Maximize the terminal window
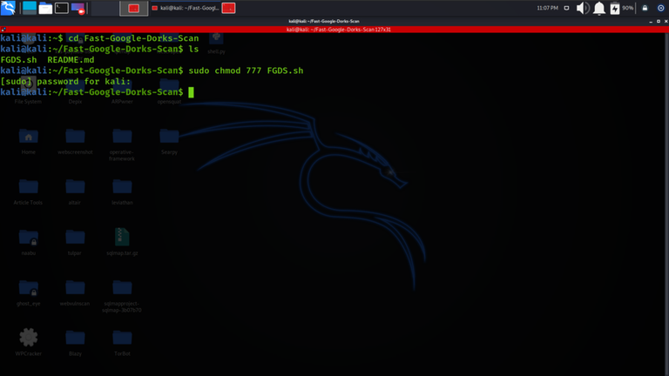 pos(659,21)
